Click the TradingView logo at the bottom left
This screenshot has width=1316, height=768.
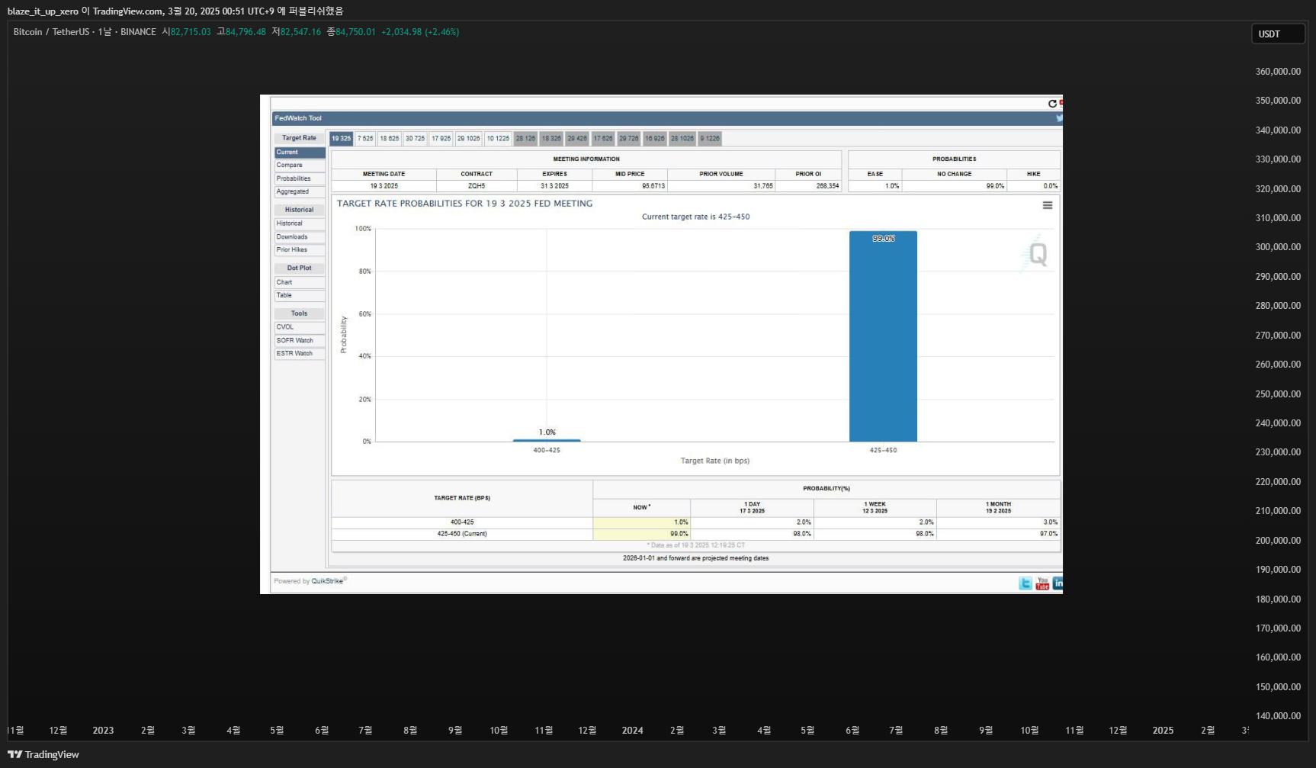tap(43, 754)
